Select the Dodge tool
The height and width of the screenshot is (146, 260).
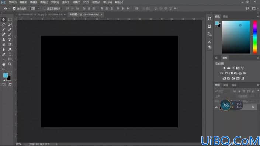tap(10, 49)
